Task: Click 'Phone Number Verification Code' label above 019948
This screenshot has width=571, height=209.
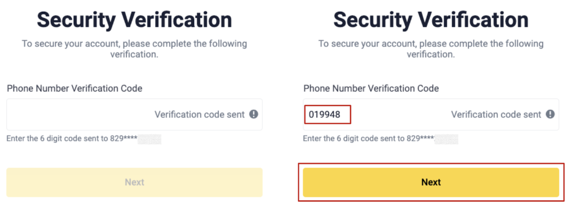Action: [x=371, y=89]
